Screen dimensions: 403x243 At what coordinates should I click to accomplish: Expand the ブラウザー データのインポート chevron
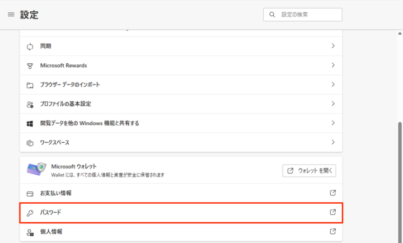(x=333, y=85)
